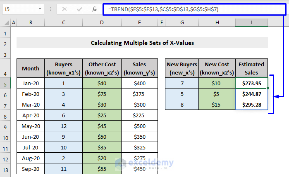This screenshot has height=177, width=289.
Task: Select row 9 header
Action: click(5, 126)
